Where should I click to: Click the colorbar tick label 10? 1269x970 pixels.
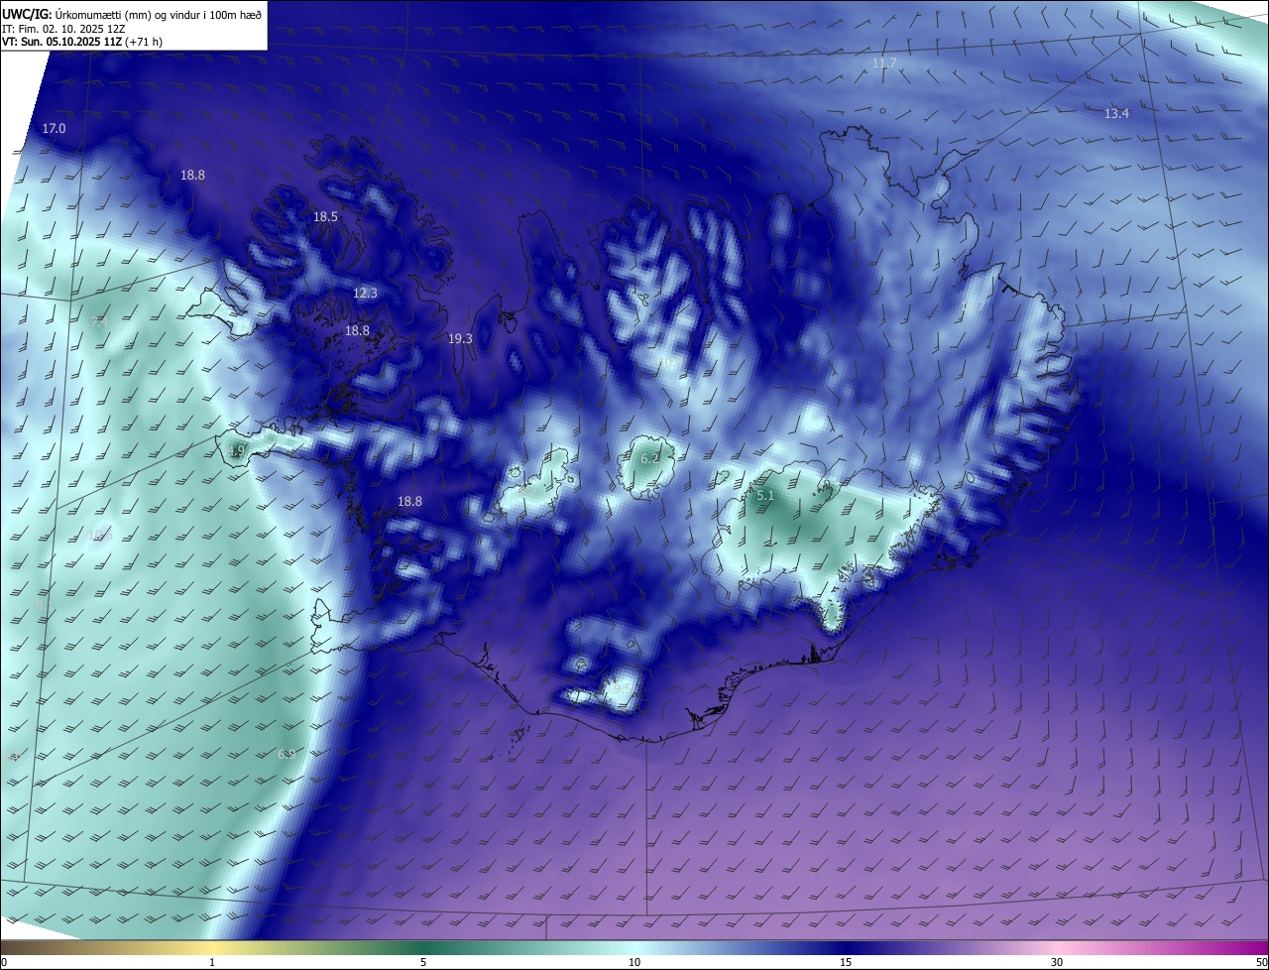tap(634, 962)
